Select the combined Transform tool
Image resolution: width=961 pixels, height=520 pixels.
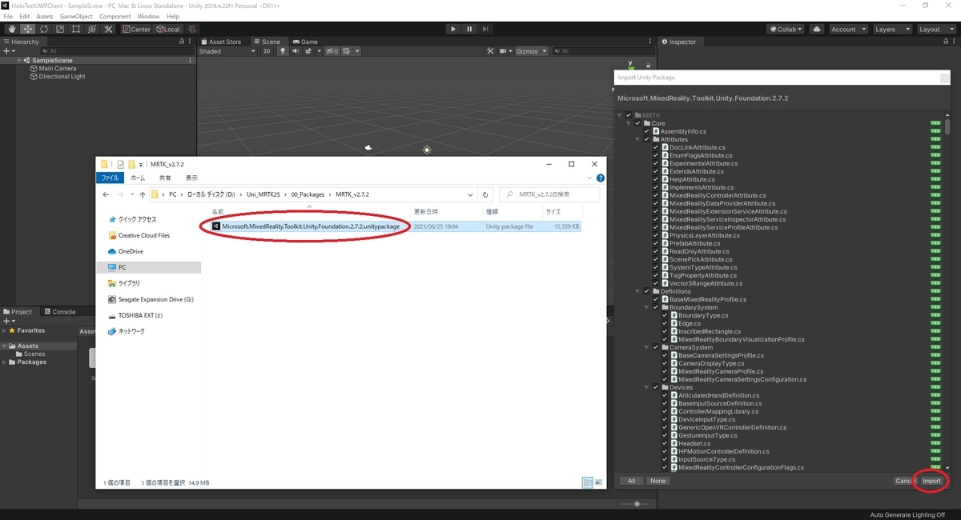tap(91, 29)
